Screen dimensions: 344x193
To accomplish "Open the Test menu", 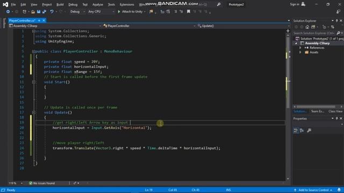I will (85, 4).
